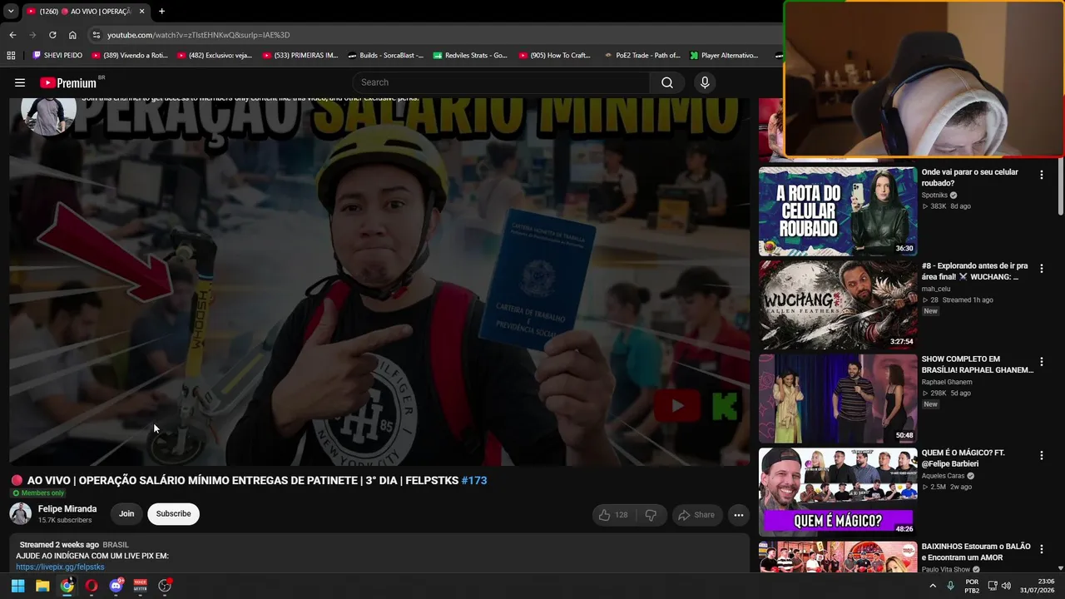1065x599 pixels.
Task: Open the YouTube guide hamburger menu
Action: 20,82
